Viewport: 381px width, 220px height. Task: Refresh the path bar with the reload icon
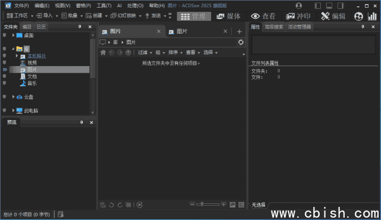(241, 42)
